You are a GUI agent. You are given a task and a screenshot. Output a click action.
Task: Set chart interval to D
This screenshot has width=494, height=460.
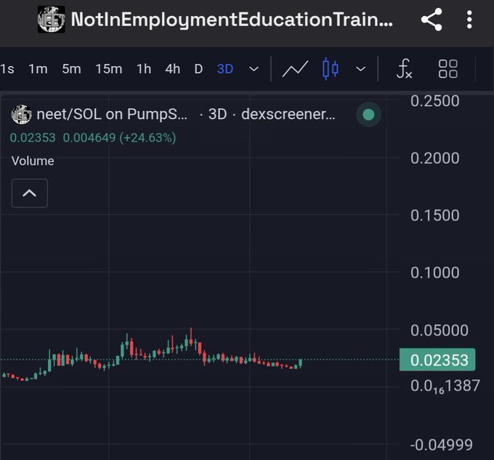pyautogui.click(x=198, y=69)
